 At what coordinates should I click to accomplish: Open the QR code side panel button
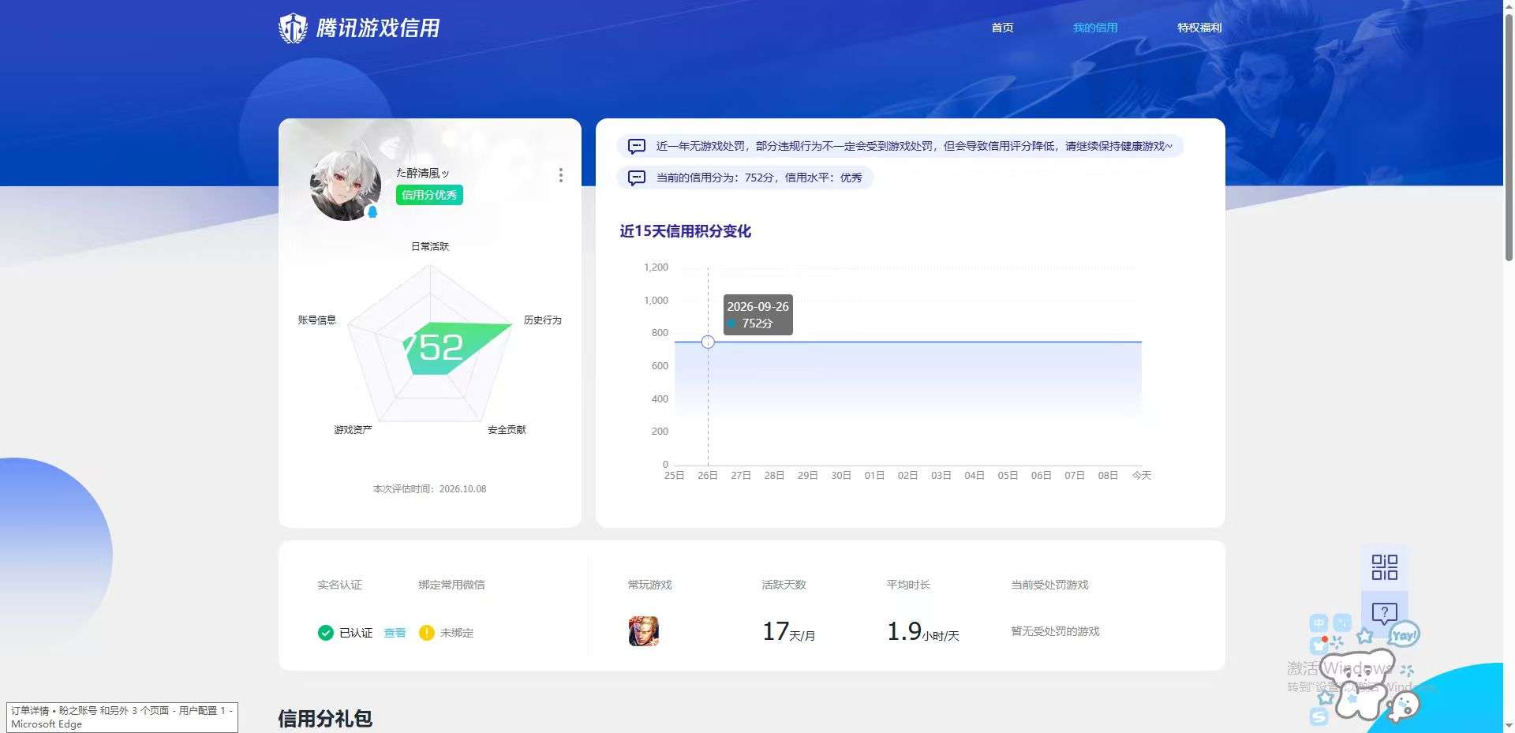(1385, 567)
